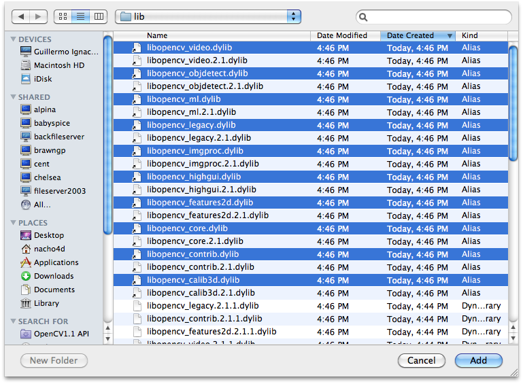Image resolution: width=523 pixels, height=384 pixels.
Task: Click the file list vertical scrollbar thumb
Action: [513, 103]
